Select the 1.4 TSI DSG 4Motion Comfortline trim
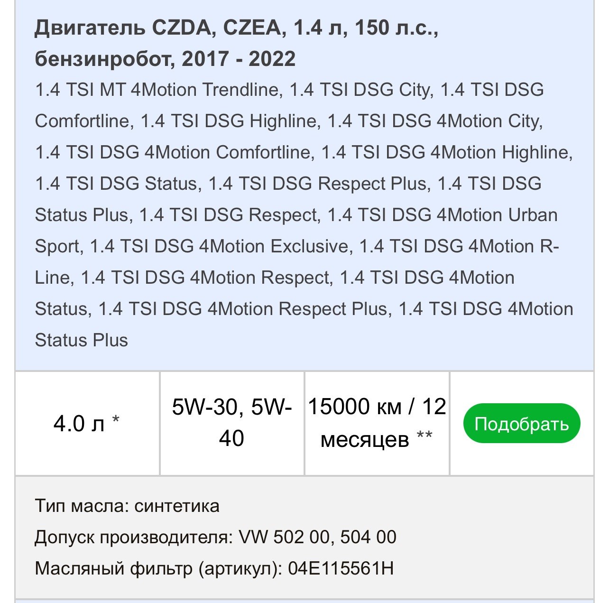This screenshot has height=603, width=609. (x=173, y=152)
